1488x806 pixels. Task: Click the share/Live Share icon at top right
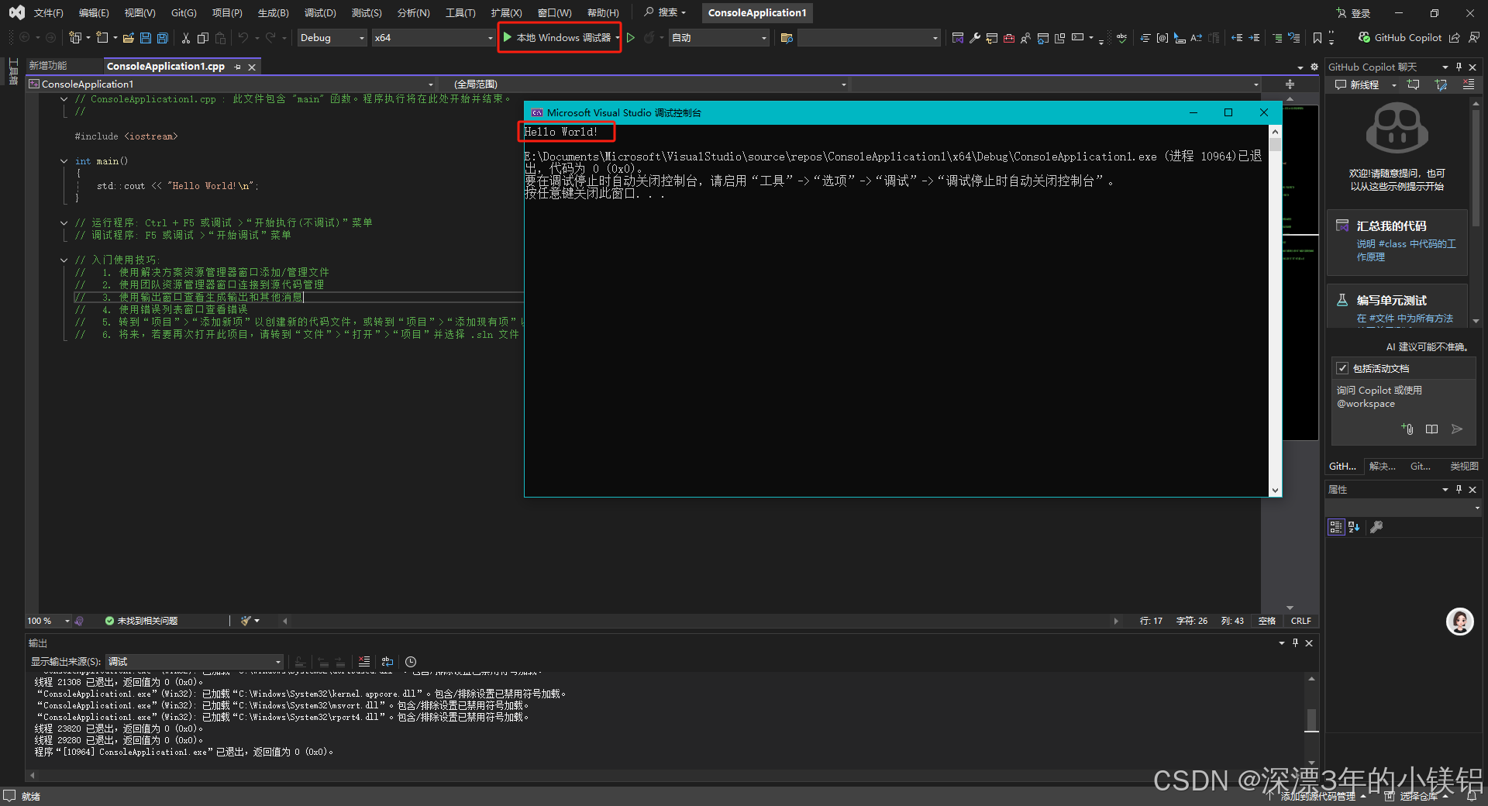tap(1455, 37)
